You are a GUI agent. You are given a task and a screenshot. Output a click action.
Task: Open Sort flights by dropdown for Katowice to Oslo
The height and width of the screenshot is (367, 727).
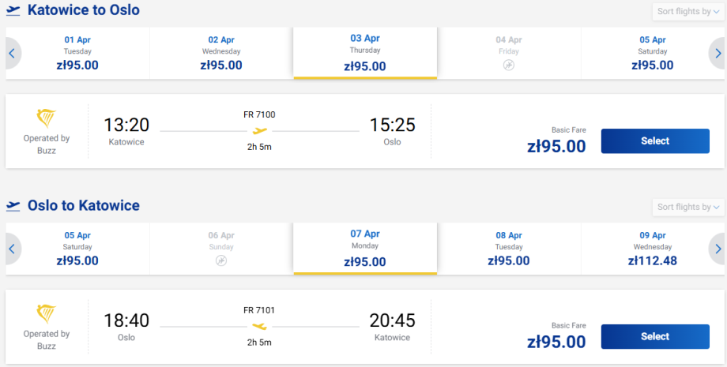tap(688, 12)
